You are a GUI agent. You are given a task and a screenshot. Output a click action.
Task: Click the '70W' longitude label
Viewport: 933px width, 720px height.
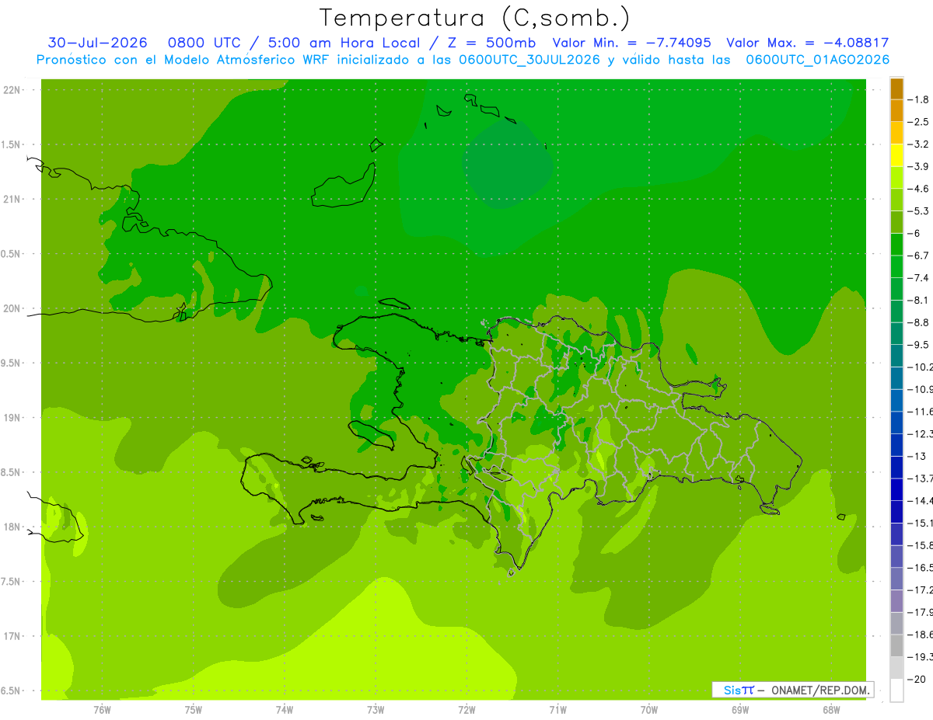point(649,710)
